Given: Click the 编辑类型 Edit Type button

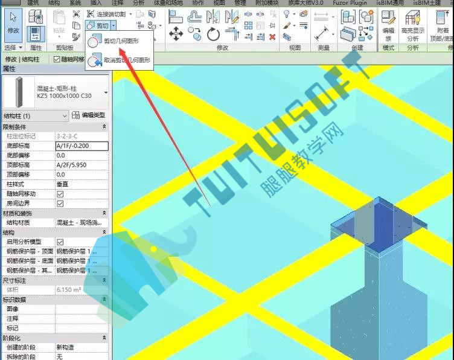Looking at the screenshot, I should (88, 115).
